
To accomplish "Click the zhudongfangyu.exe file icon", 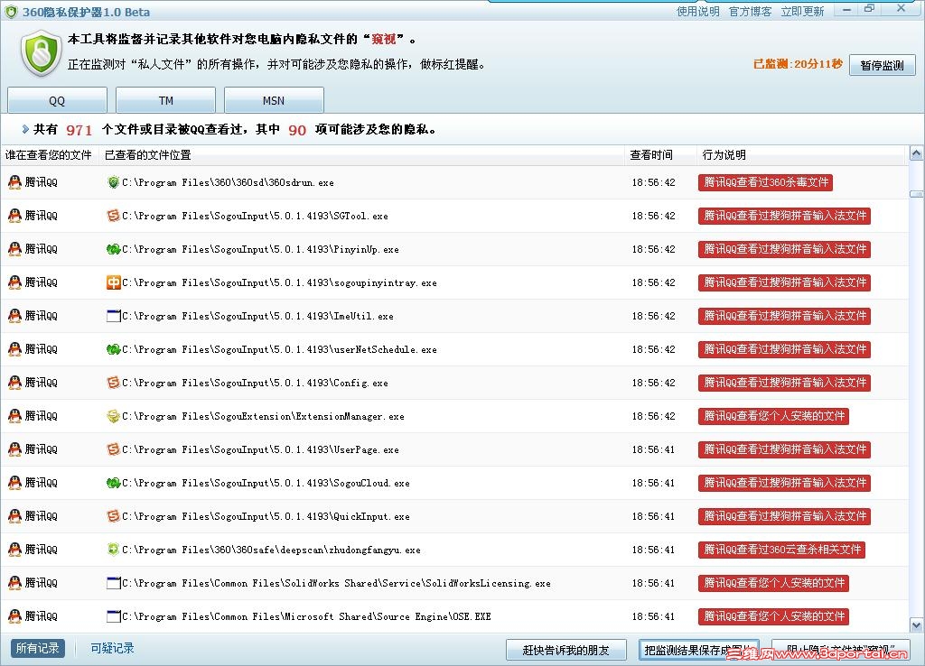I will [113, 550].
